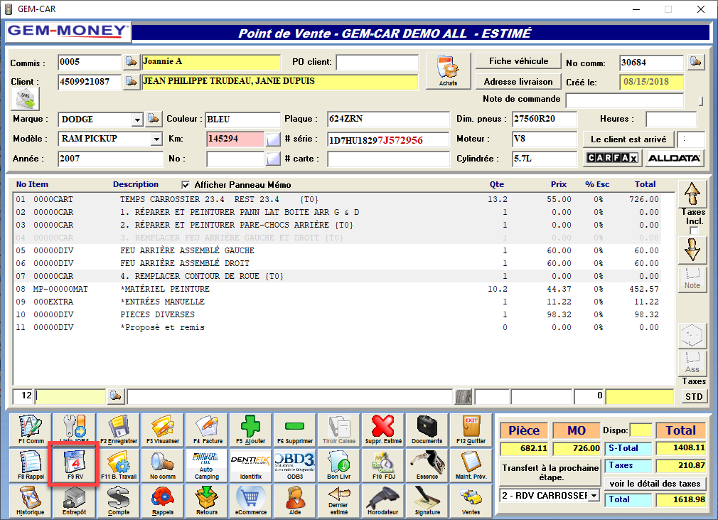Screen dimensions: 718x520
Task: Add an item with F5 Ajouter
Action: pyautogui.click(x=251, y=430)
